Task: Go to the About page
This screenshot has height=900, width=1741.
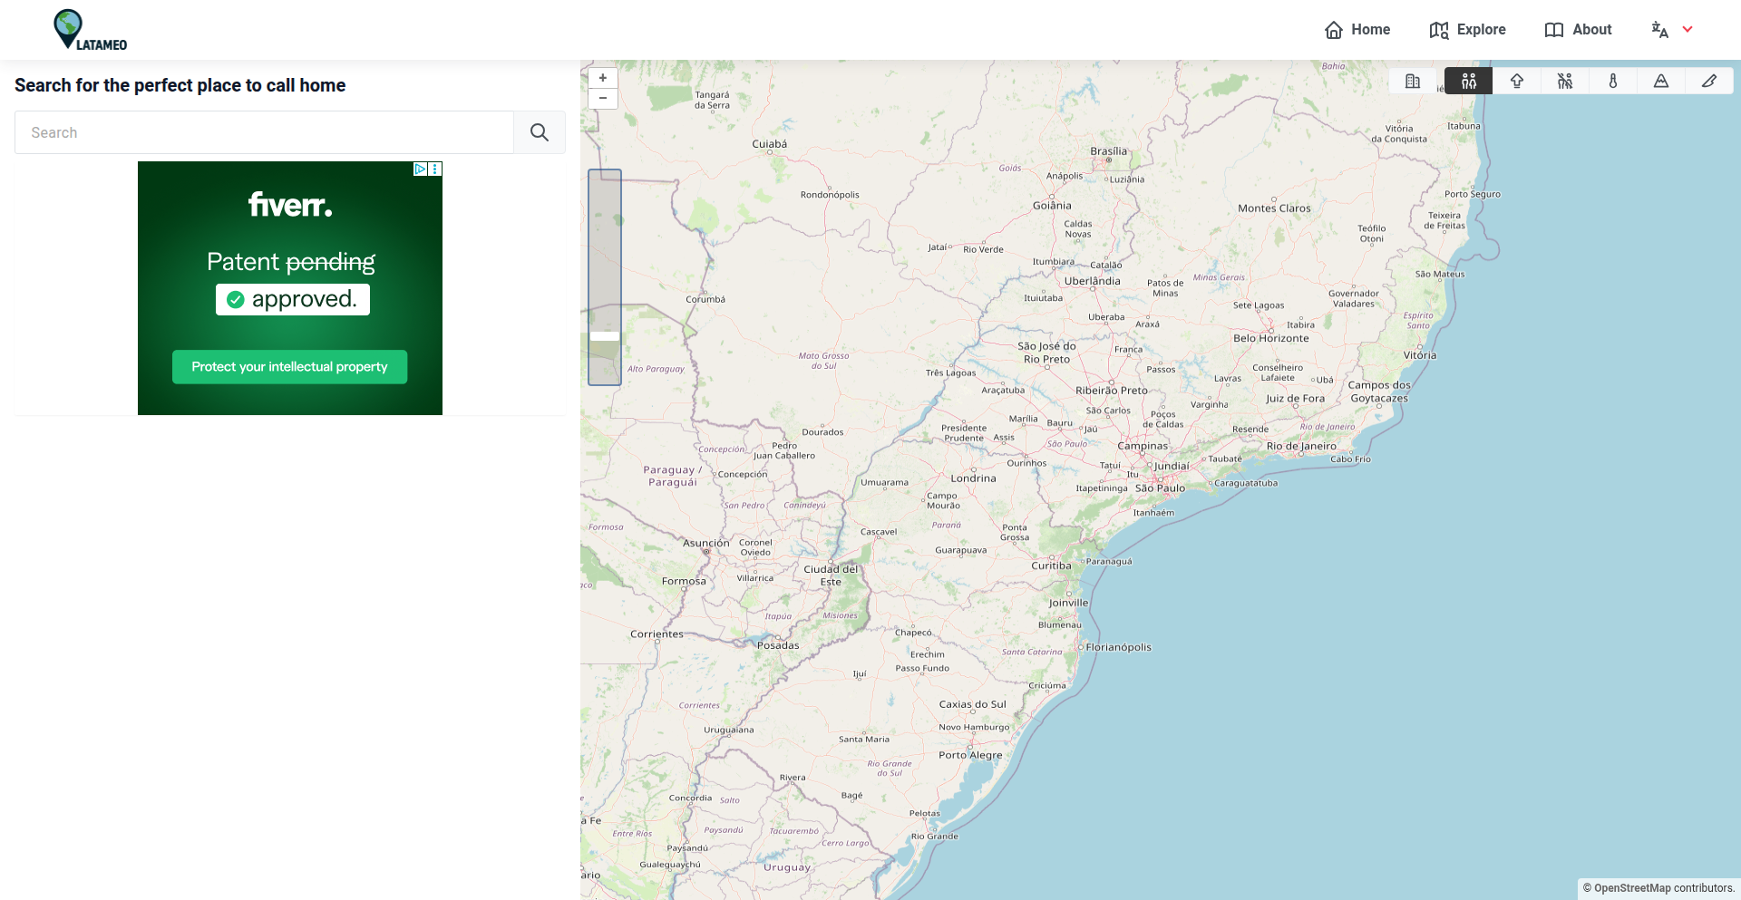Action: 1578,30
